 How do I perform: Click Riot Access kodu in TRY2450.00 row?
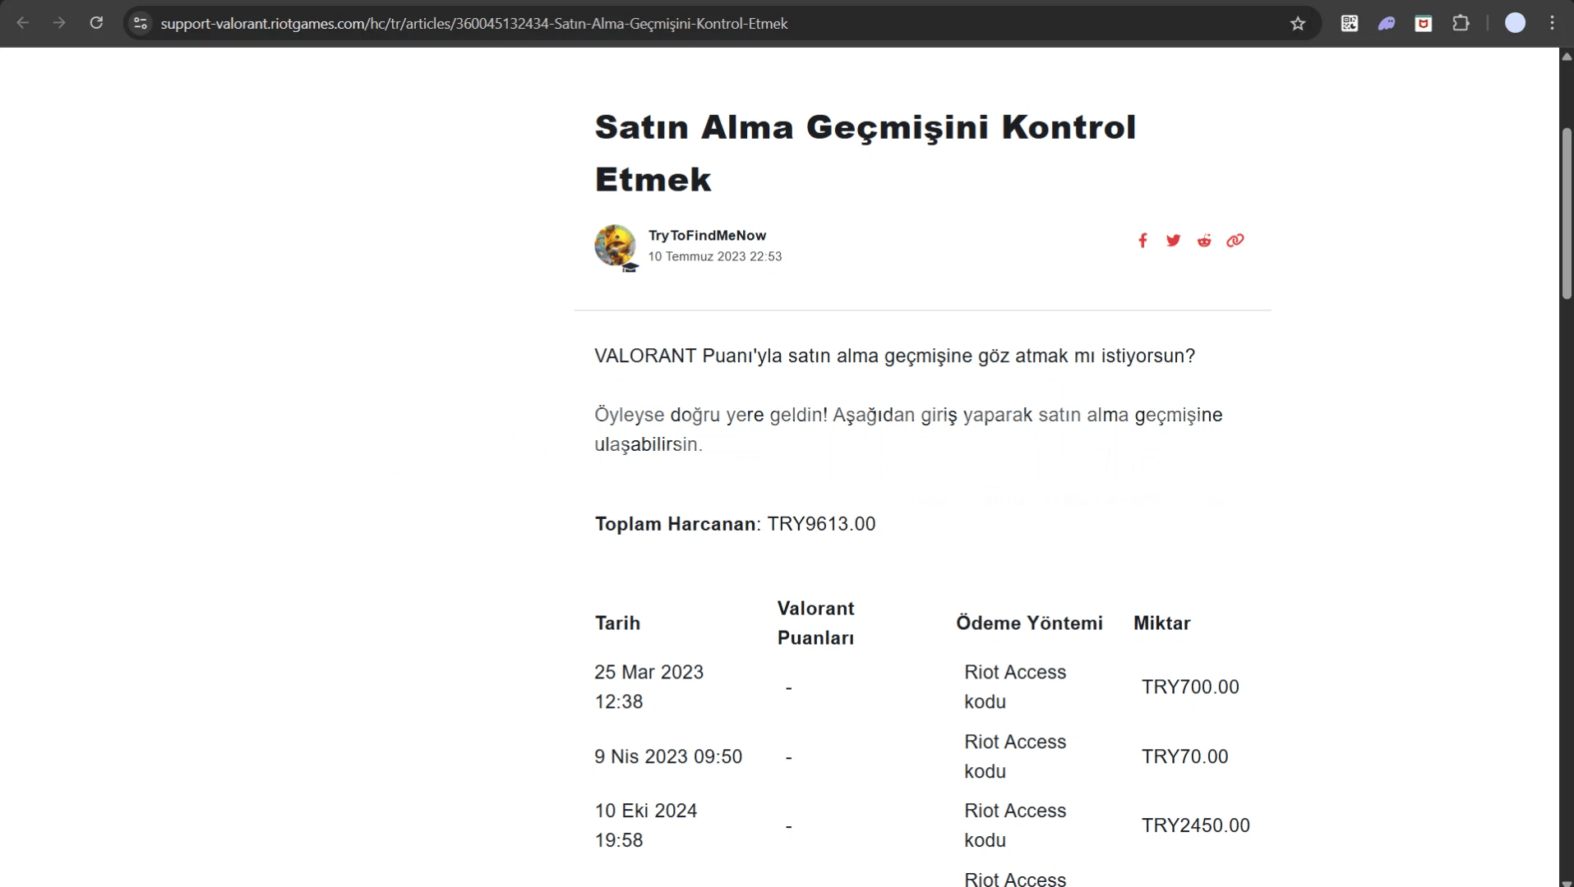click(x=1015, y=825)
